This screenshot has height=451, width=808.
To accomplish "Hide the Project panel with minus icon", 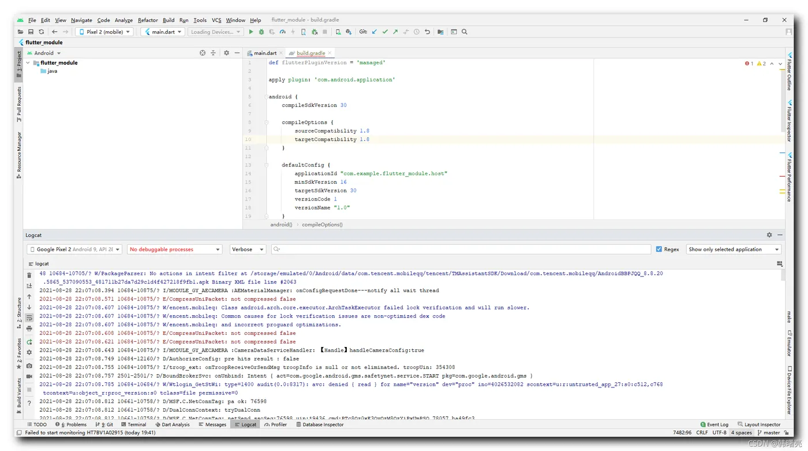I will click(237, 53).
